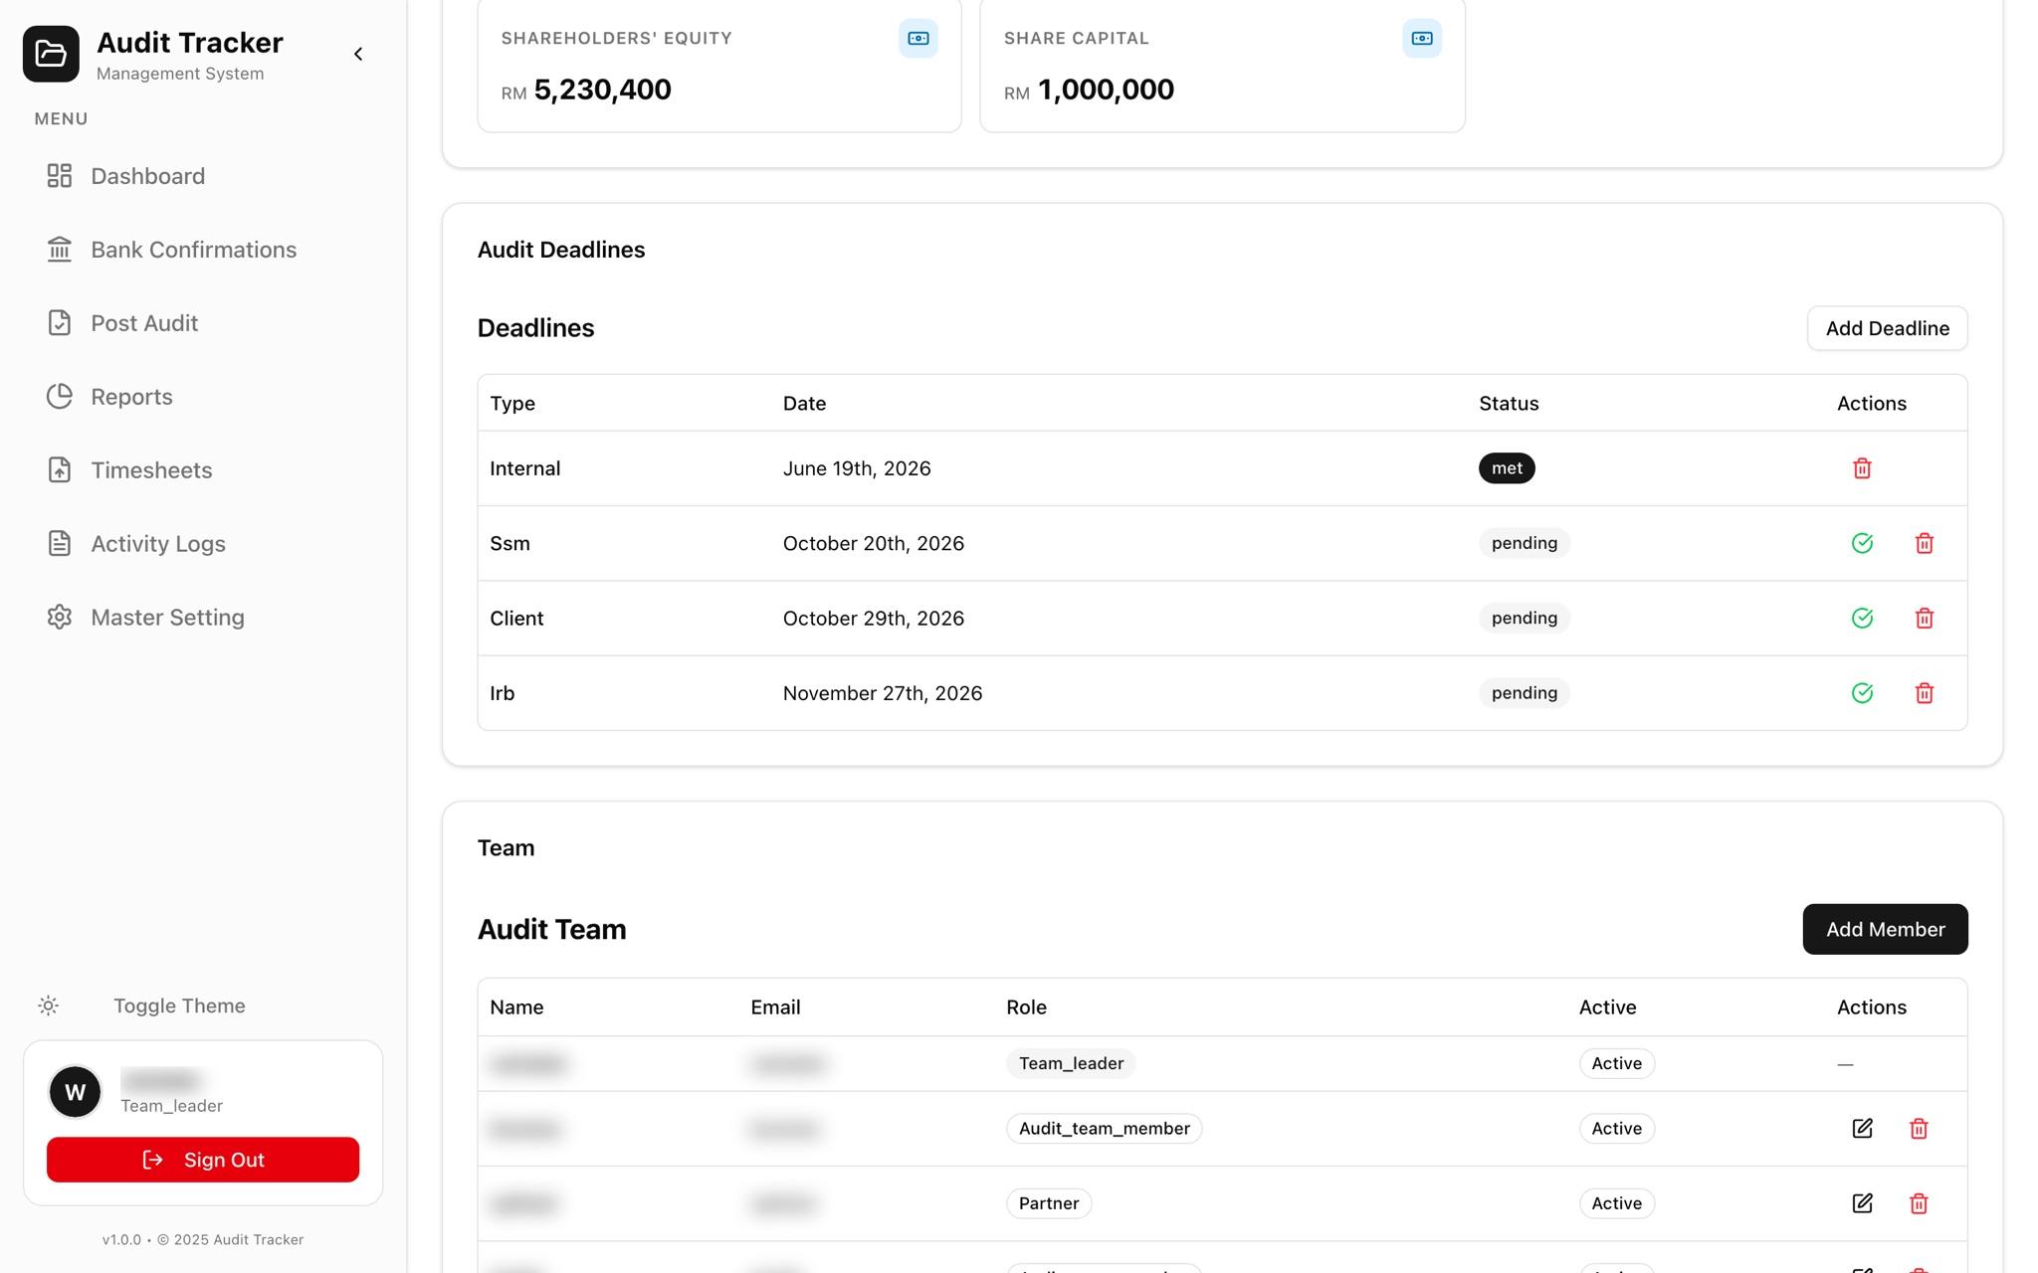This screenshot has height=1273, width=2038.
Task: Click the met status badge
Action: click(x=1507, y=468)
